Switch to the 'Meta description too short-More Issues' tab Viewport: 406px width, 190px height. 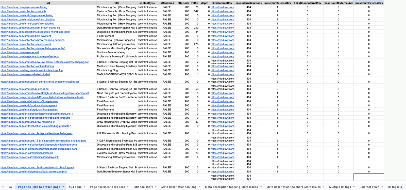tap(293, 187)
